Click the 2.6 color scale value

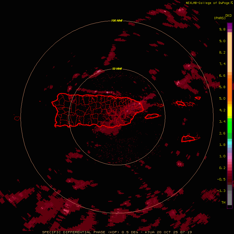(222, 133)
